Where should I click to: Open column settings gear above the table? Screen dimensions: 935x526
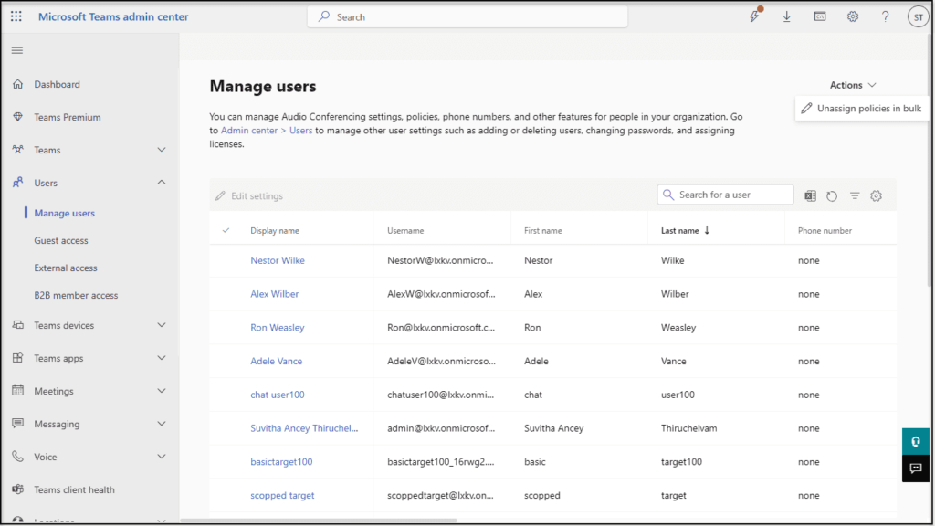point(876,195)
